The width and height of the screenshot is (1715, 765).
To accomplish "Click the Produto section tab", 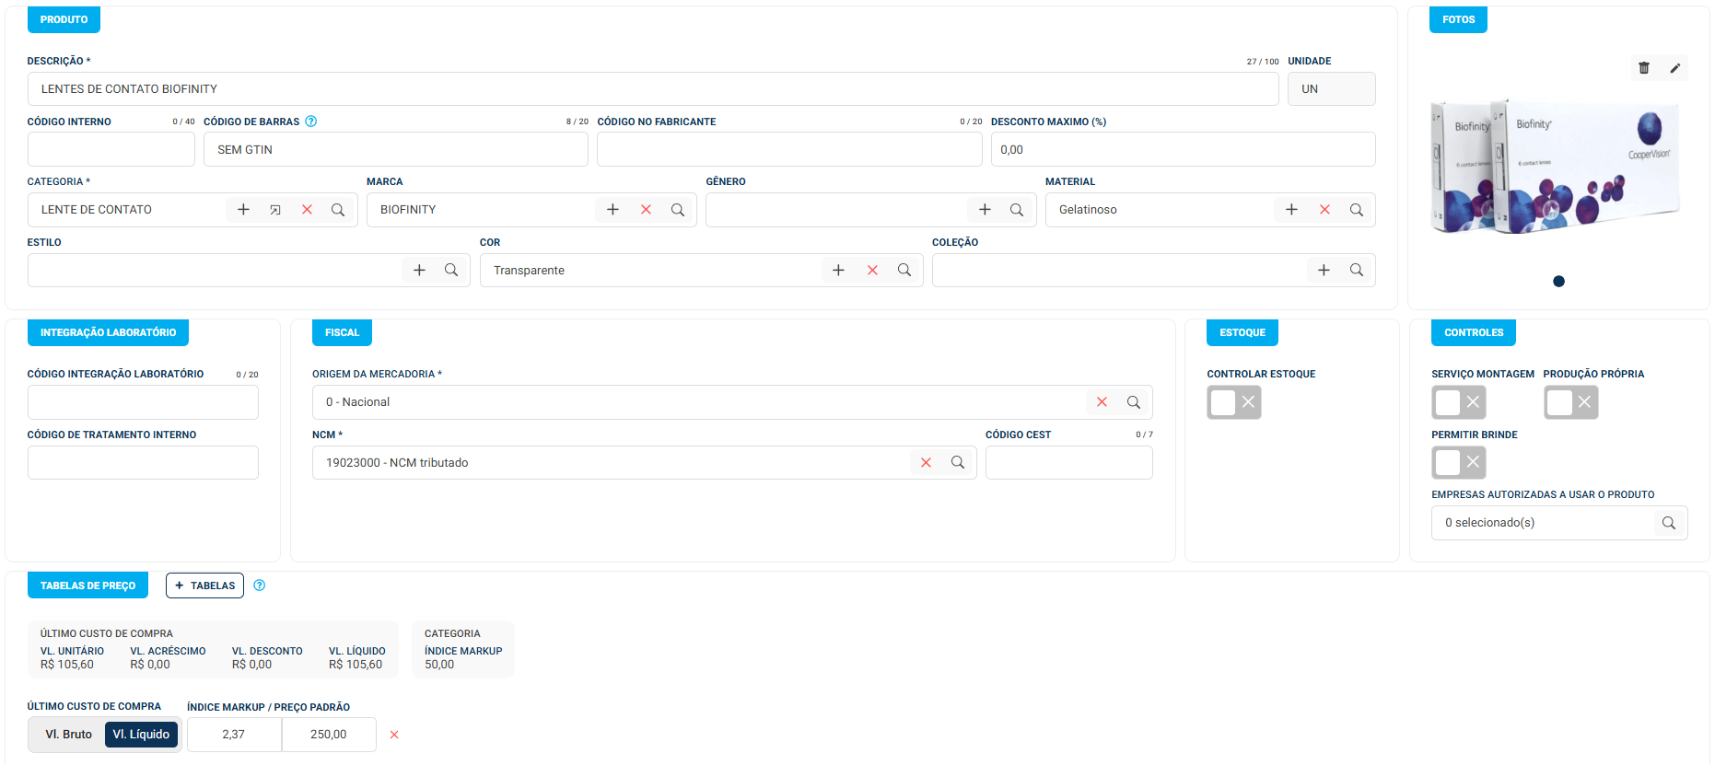I will point(64,19).
